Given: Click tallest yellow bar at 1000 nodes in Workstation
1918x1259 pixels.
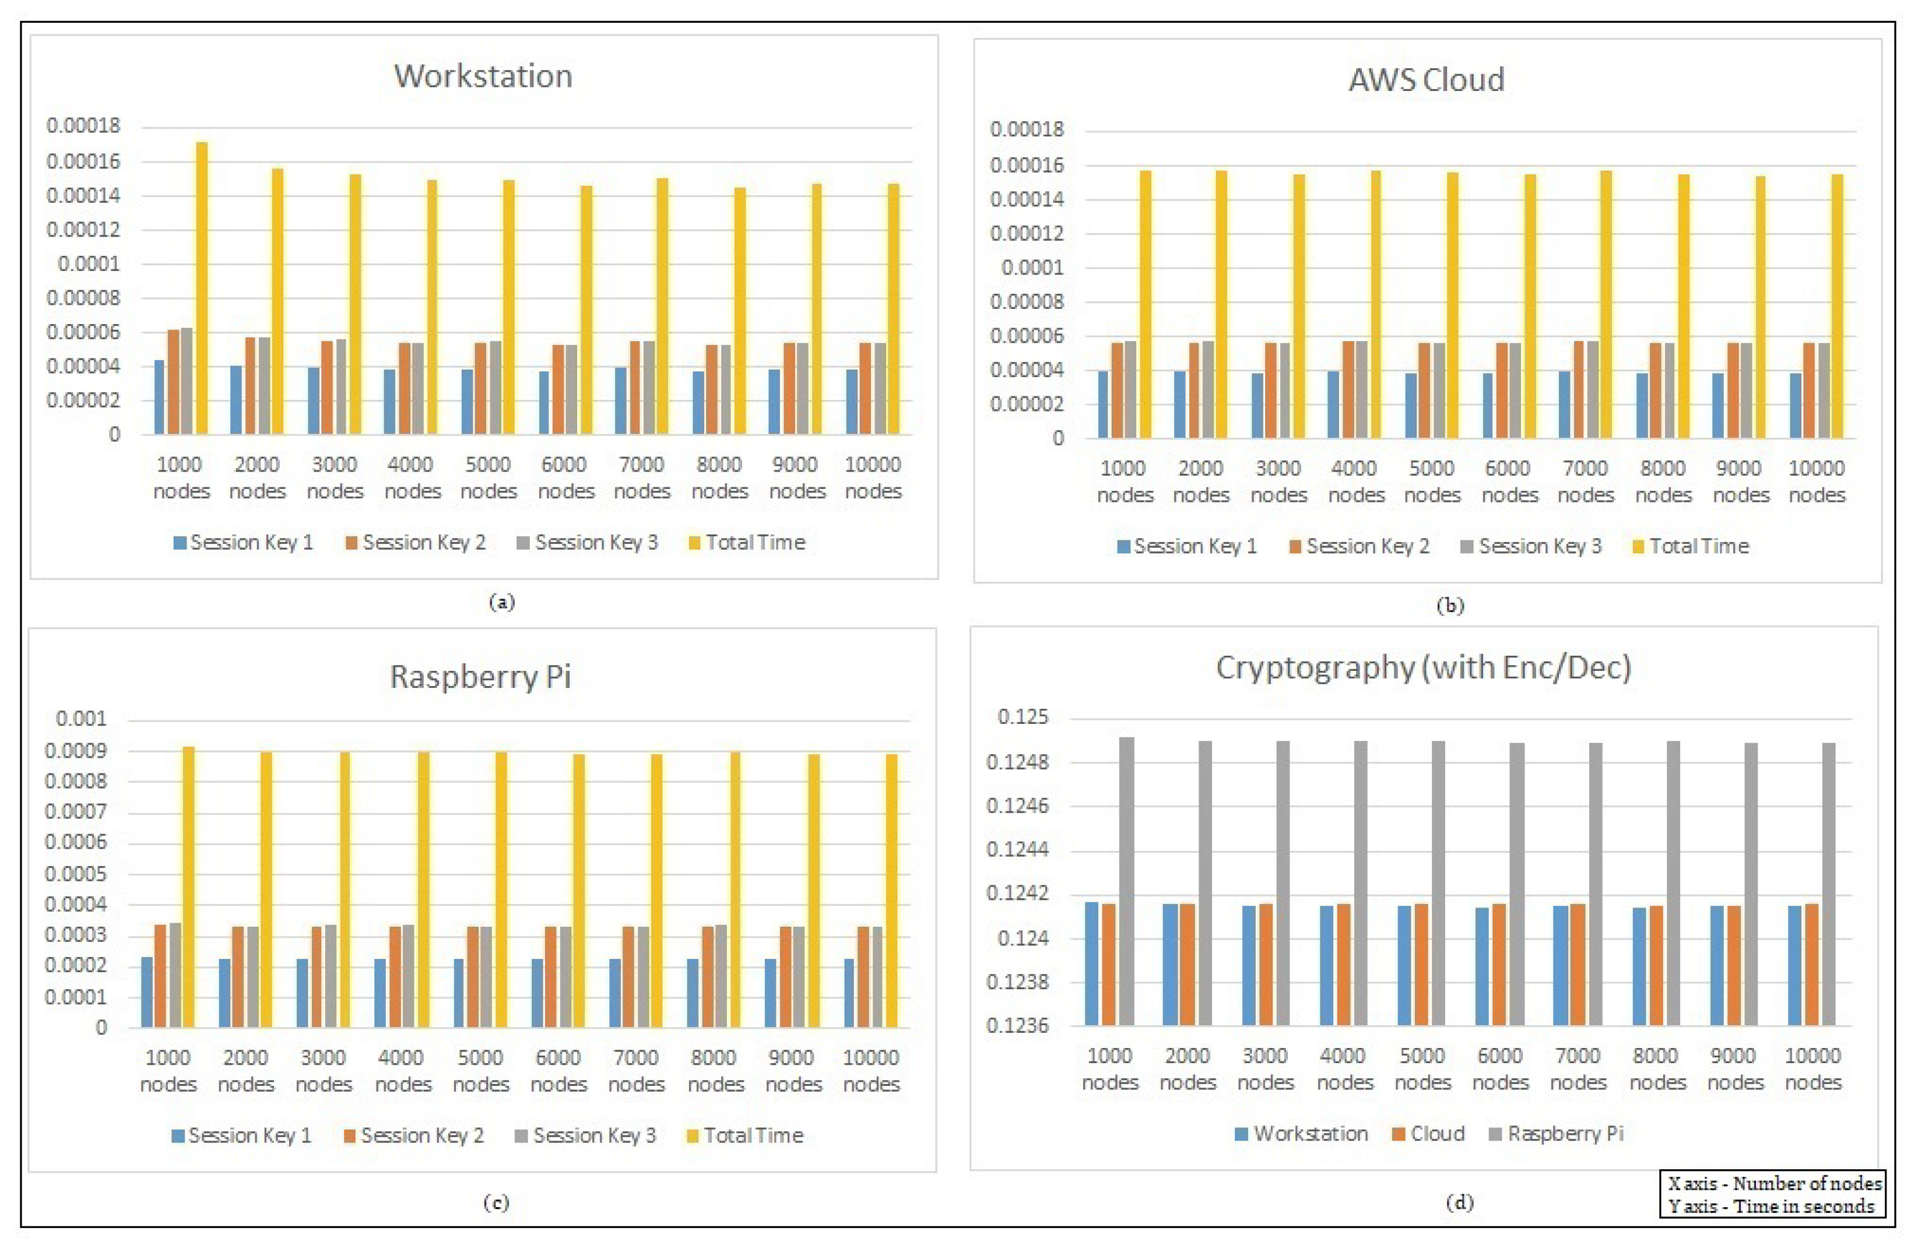Looking at the screenshot, I should tap(202, 289).
